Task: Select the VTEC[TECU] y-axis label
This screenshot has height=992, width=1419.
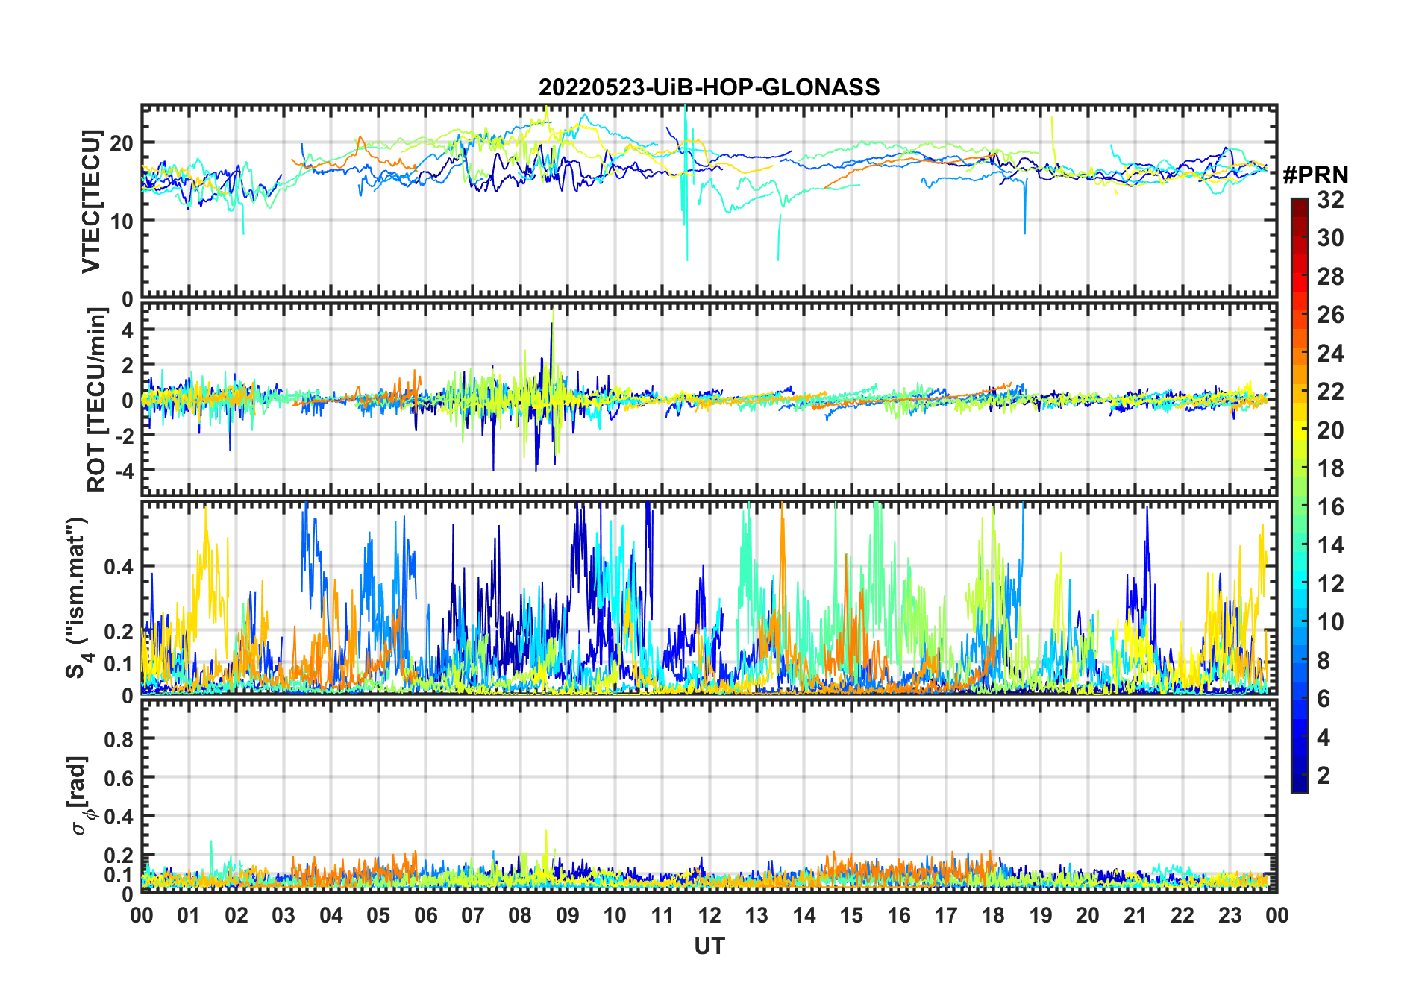Action: point(91,201)
